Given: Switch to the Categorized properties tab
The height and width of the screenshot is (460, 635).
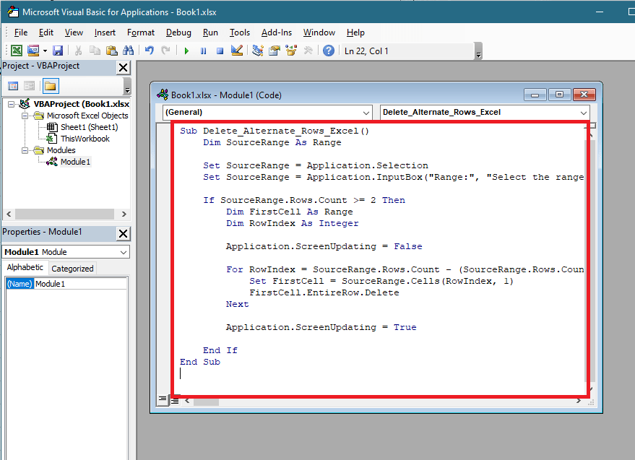Looking at the screenshot, I should (72, 269).
